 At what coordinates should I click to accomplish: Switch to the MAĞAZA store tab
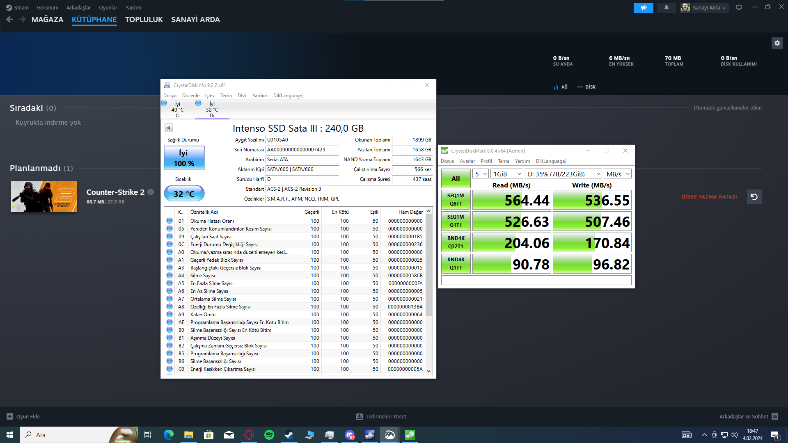click(47, 20)
